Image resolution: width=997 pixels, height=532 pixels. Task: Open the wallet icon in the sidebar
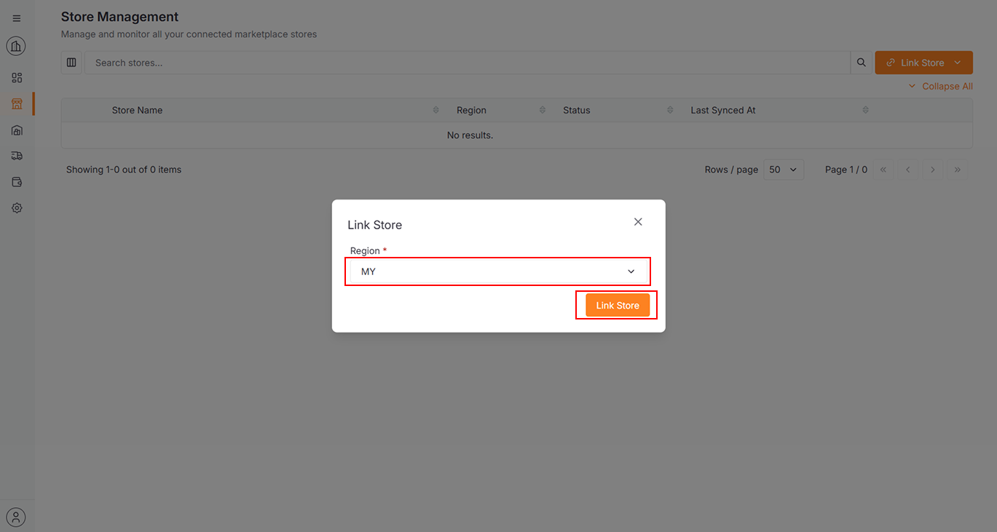pyautogui.click(x=16, y=181)
